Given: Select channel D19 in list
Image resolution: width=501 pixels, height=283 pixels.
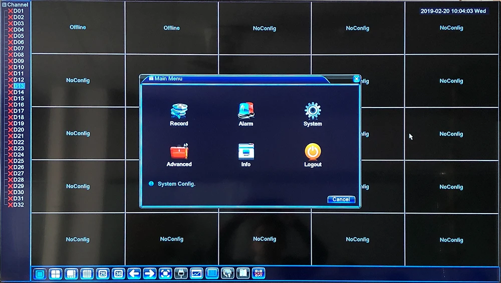Looking at the screenshot, I should tap(19, 123).
